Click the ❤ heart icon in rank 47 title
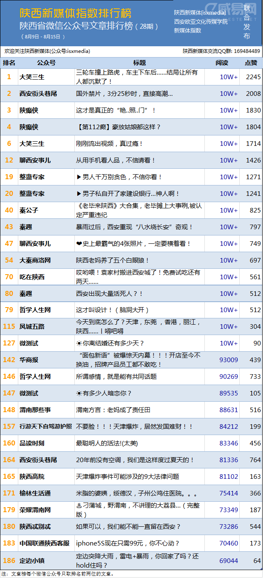263x578 pixels. (x=79, y=244)
